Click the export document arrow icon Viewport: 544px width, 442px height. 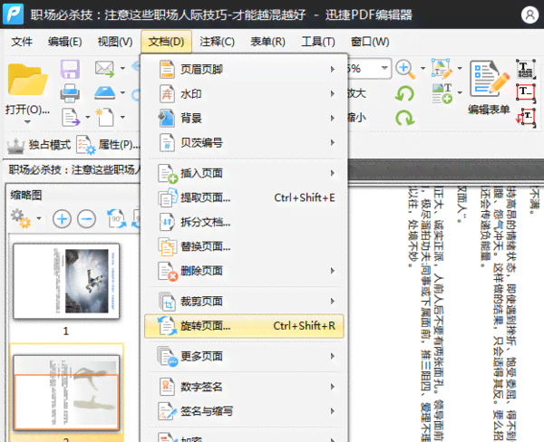click(x=71, y=117)
